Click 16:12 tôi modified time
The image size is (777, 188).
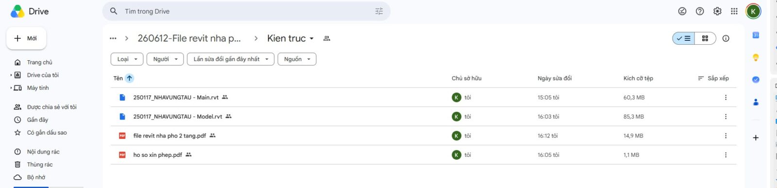coord(548,136)
